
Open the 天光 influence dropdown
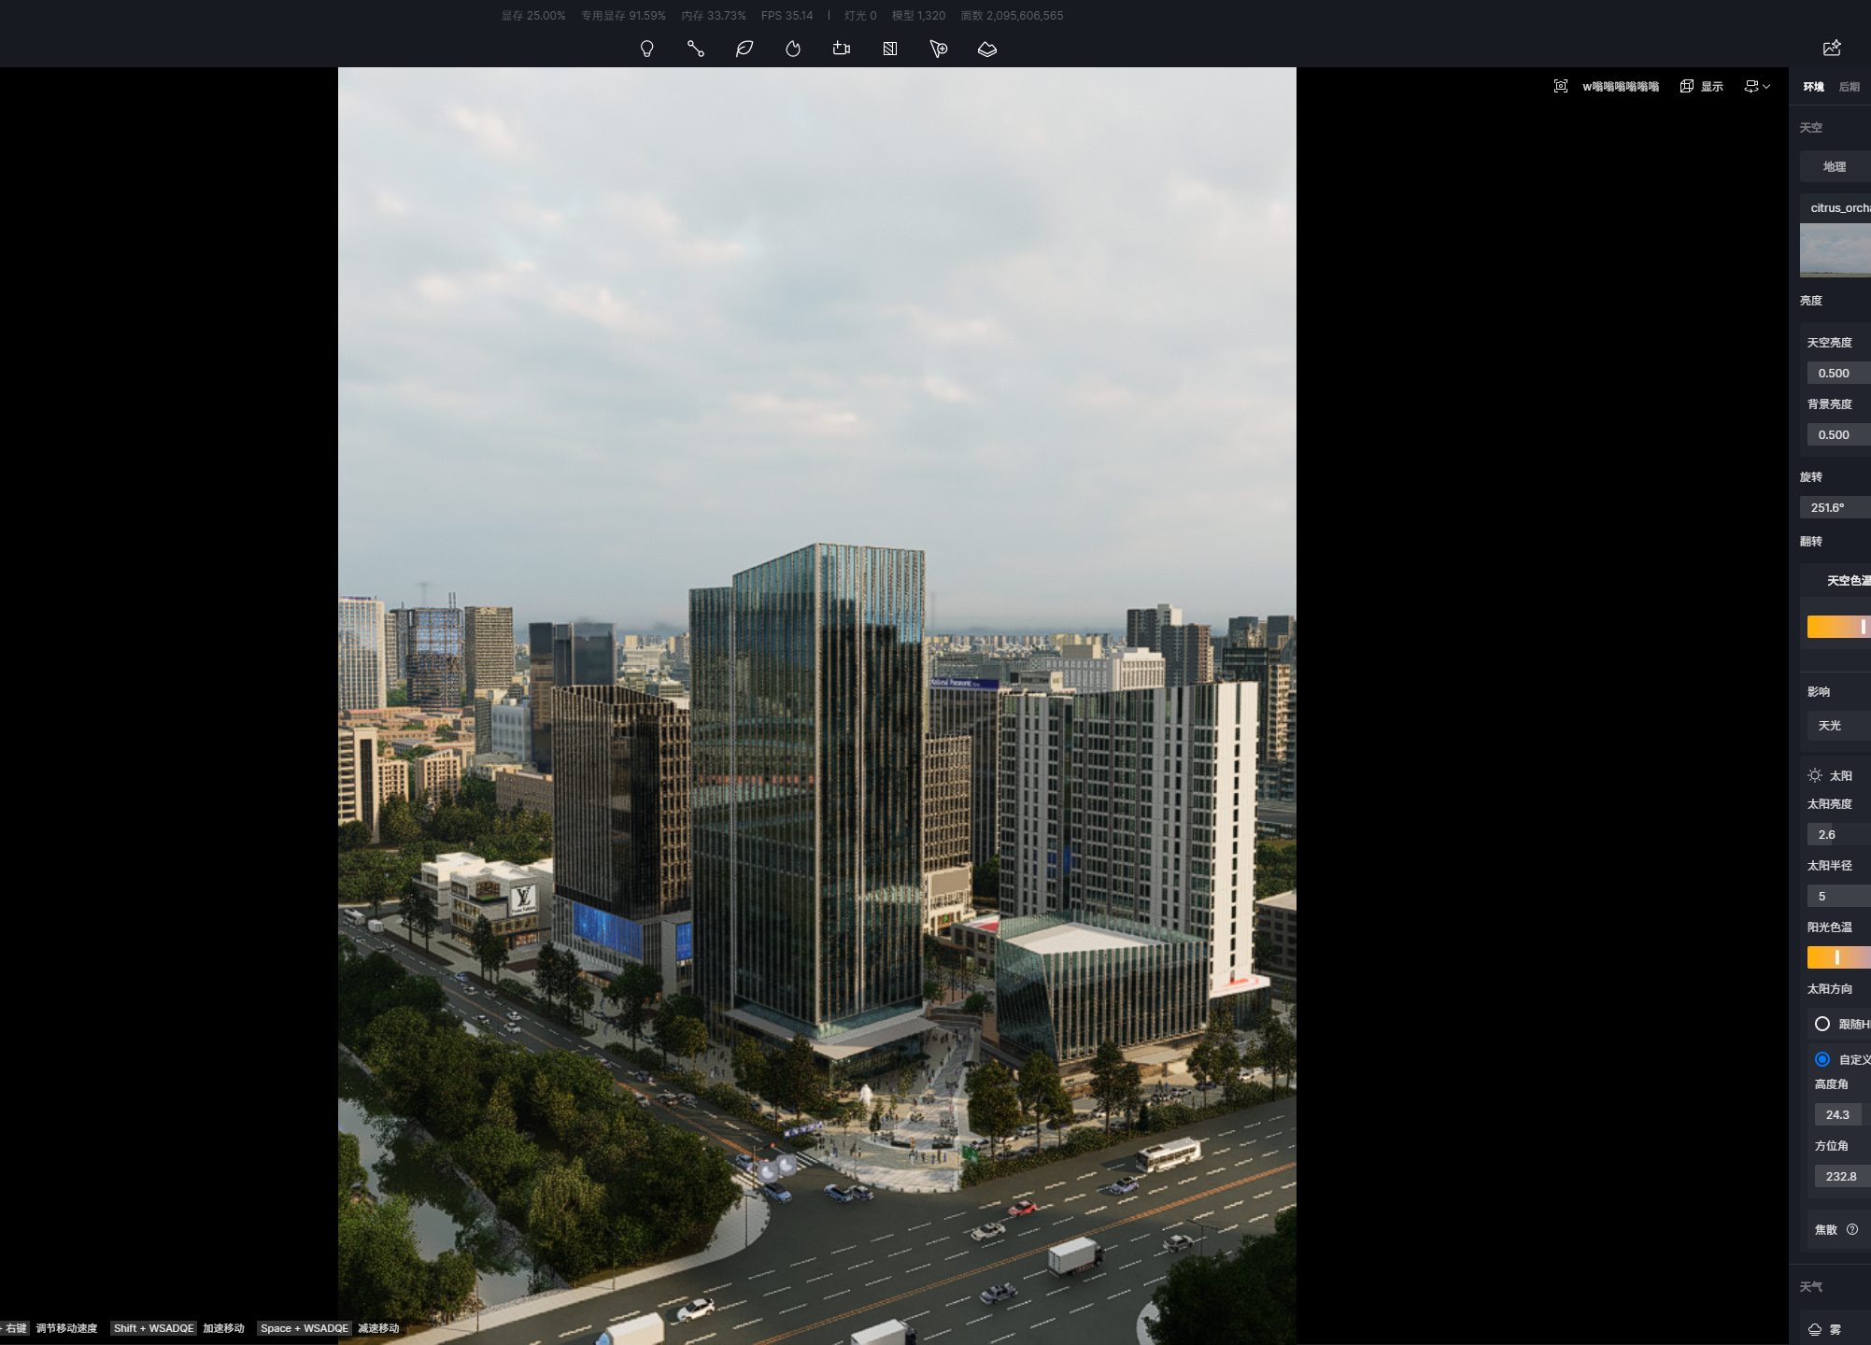click(x=1836, y=726)
